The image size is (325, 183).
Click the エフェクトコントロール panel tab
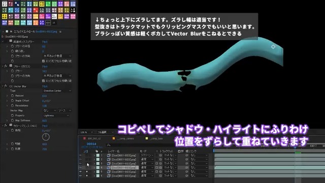tap(35, 32)
